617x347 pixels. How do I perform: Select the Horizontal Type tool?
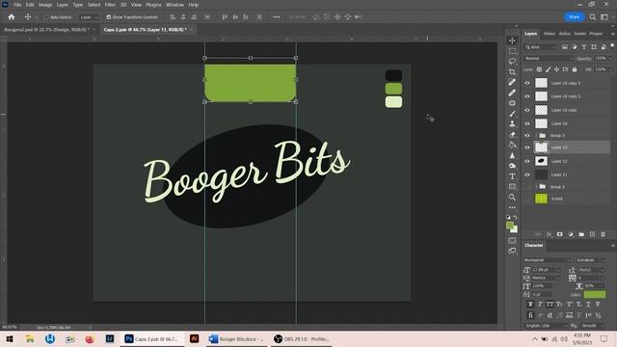(512, 176)
